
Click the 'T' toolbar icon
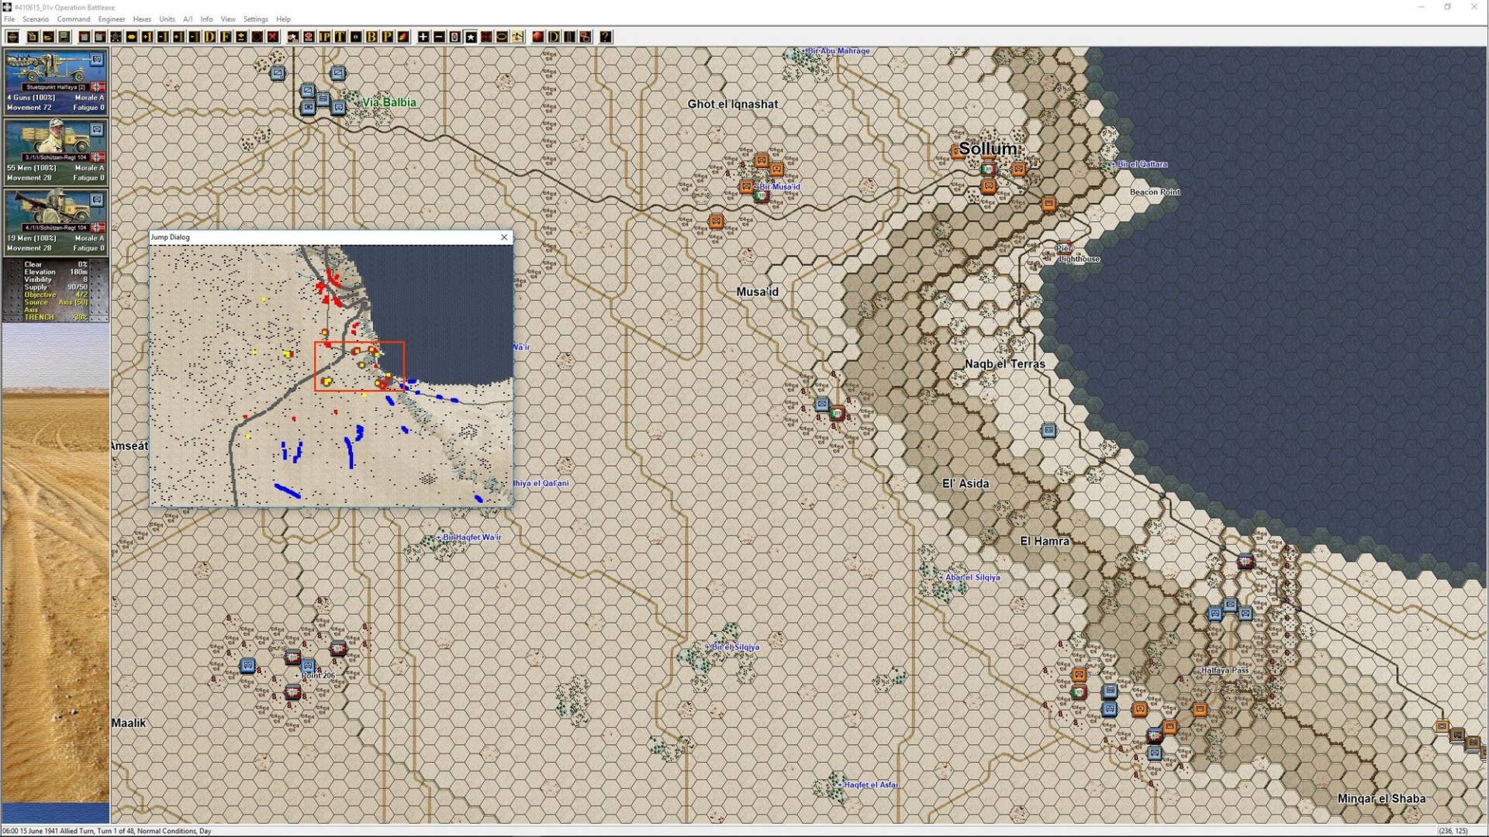pyautogui.click(x=340, y=37)
